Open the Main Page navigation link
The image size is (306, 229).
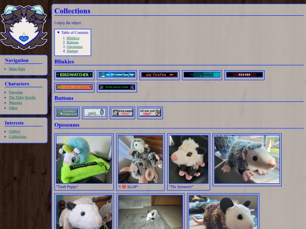(x=17, y=69)
